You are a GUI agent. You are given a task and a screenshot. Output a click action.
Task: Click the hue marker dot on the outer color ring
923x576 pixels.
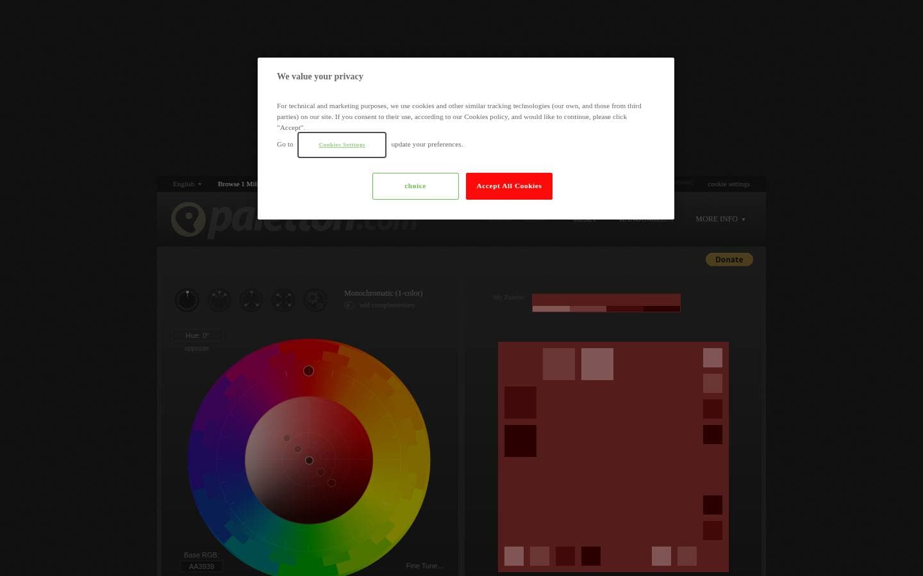tap(308, 371)
